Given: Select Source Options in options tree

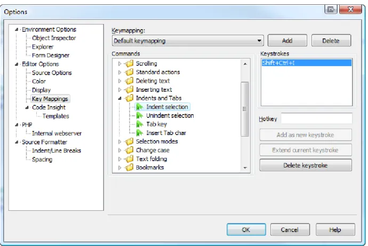Looking at the screenshot, I should (52, 73).
